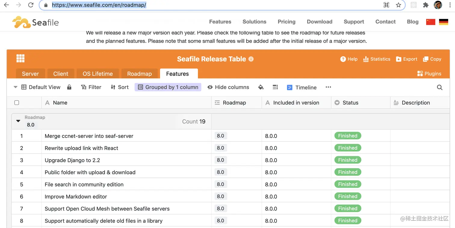Open the Chrome extensions puzzle icon
This screenshot has width=455, height=228.
tap(426, 5)
